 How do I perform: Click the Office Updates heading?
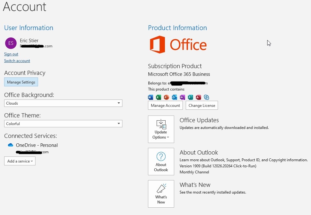(199, 120)
